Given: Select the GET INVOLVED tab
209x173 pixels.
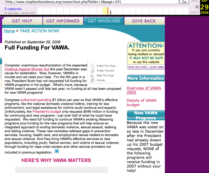Looking at the screenshot, I should (104, 21).
